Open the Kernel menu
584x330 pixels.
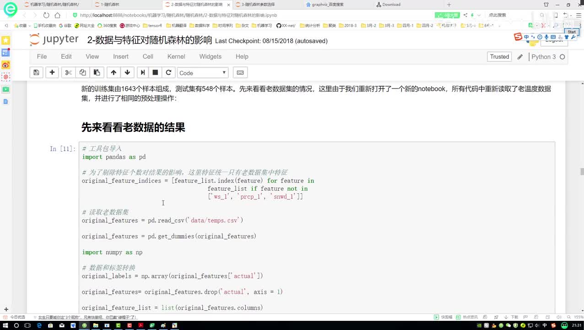(176, 56)
